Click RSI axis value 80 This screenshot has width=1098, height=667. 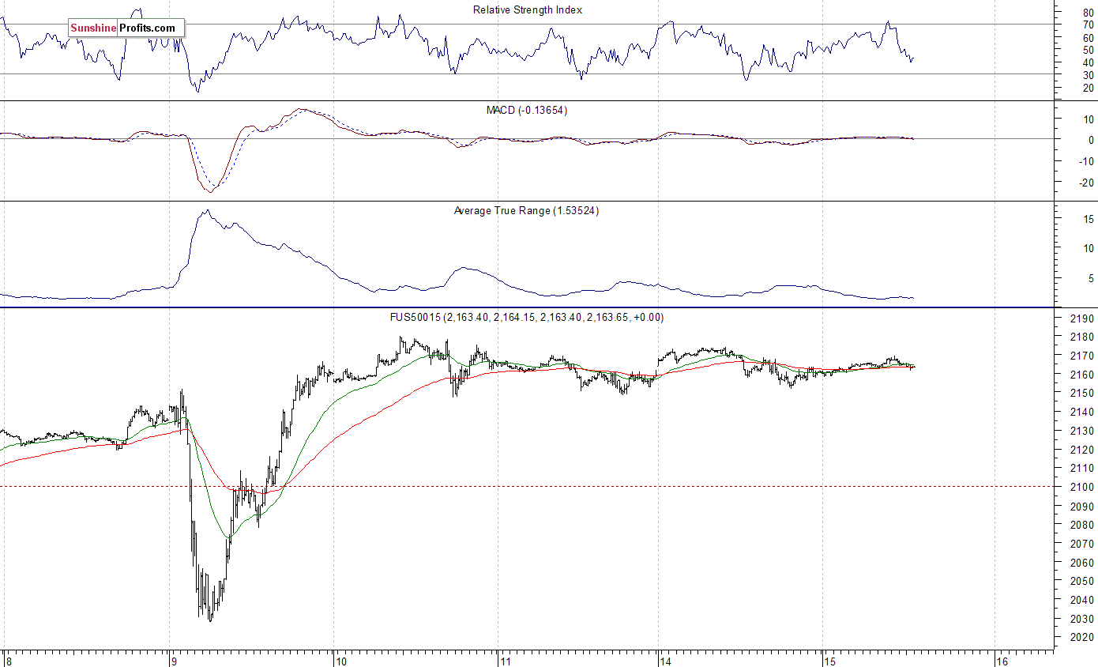1089,13
